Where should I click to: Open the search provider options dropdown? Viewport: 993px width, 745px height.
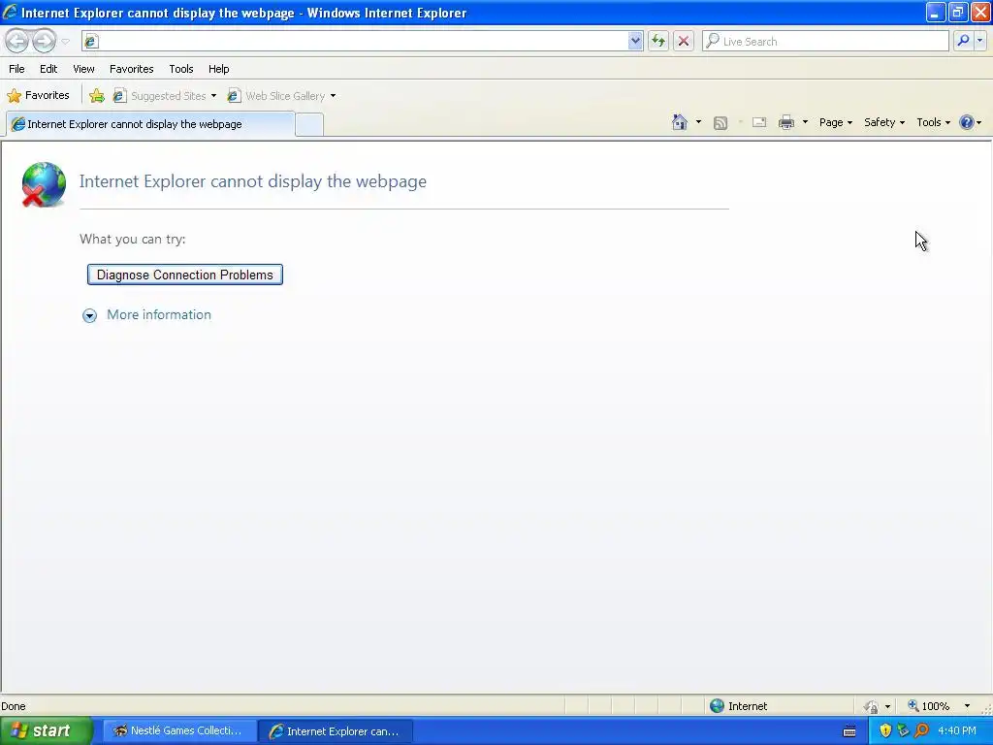[979, 41]
